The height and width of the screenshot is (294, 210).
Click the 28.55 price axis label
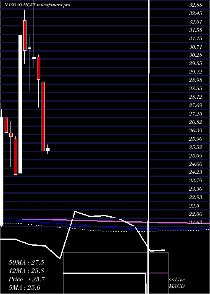pyautogui.click(x=196, y=88)
